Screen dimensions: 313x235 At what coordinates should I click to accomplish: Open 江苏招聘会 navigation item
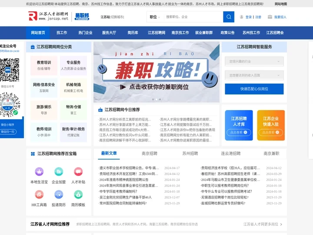click(x=275, y=33)
